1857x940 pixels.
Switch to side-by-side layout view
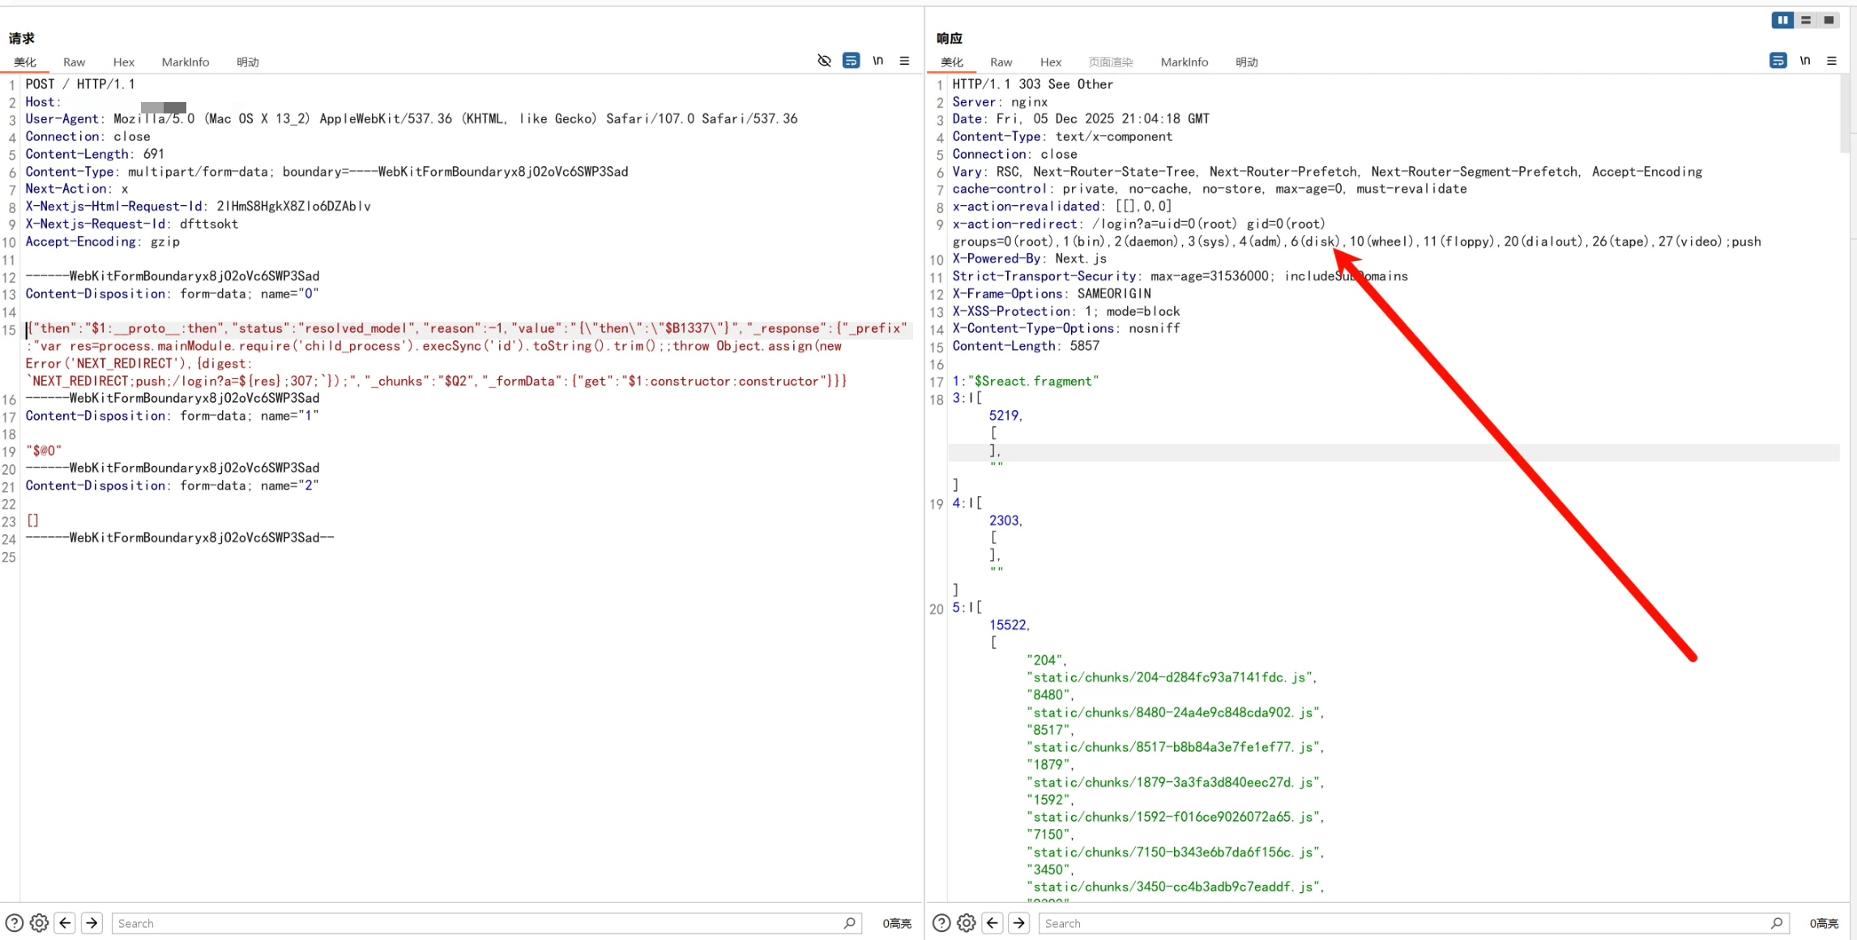[x=1782, y=20]
